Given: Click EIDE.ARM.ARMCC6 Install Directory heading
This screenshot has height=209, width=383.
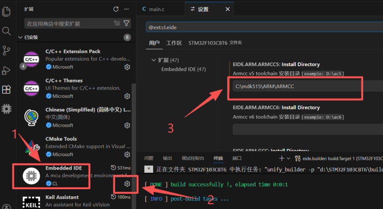Looking at the screenshot, I should pos(276,107).
